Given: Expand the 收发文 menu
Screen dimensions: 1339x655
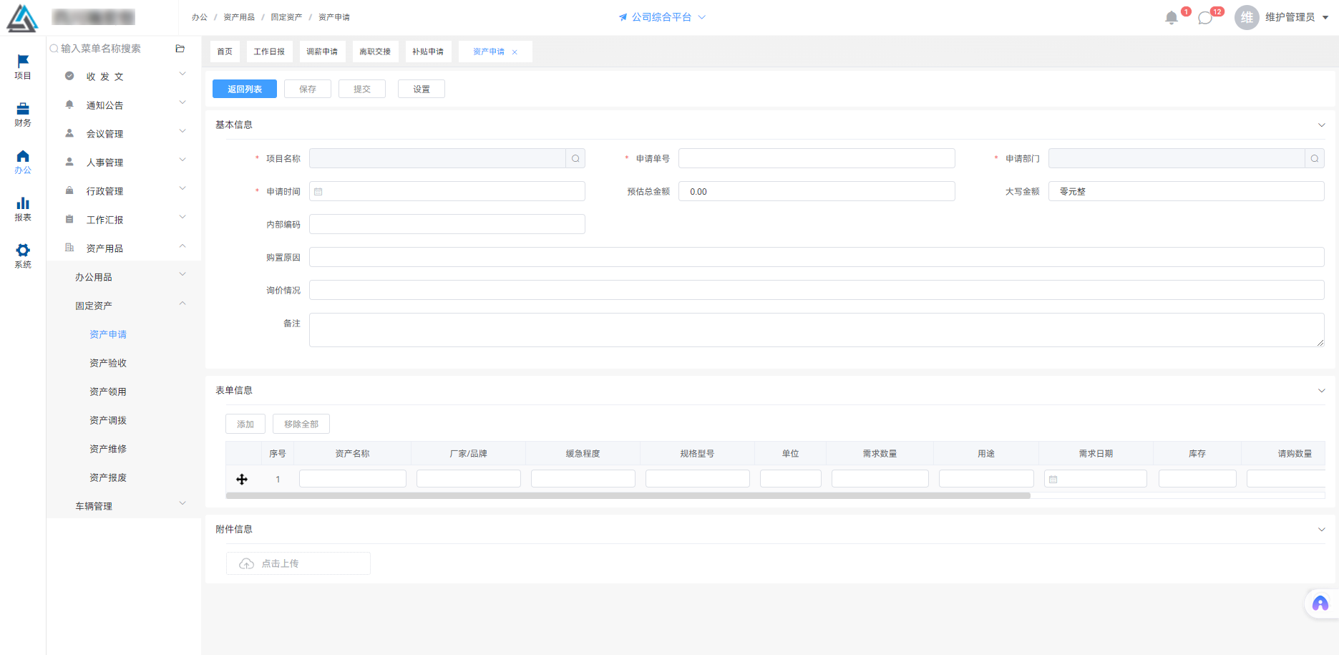Looking at the screenshot, I should [x=182, y=74].
